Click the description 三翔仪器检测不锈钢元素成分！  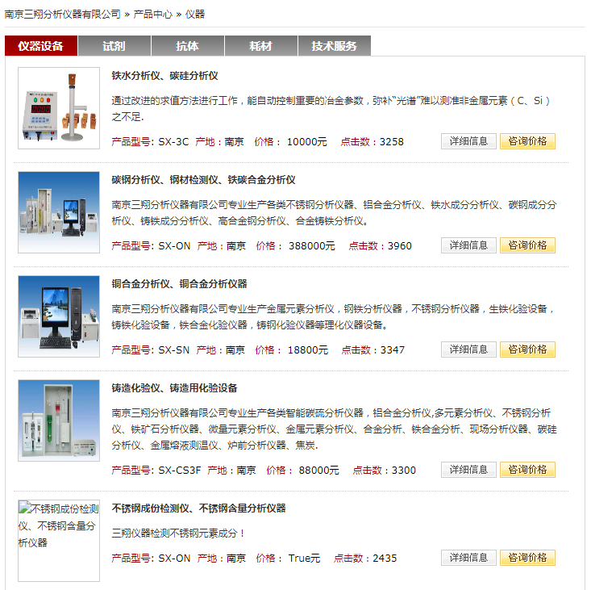pyautogui.click(x=179, y=534)
